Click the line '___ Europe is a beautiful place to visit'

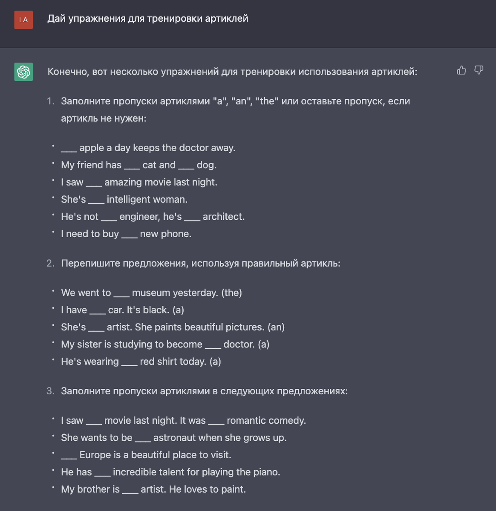[146, 455]
